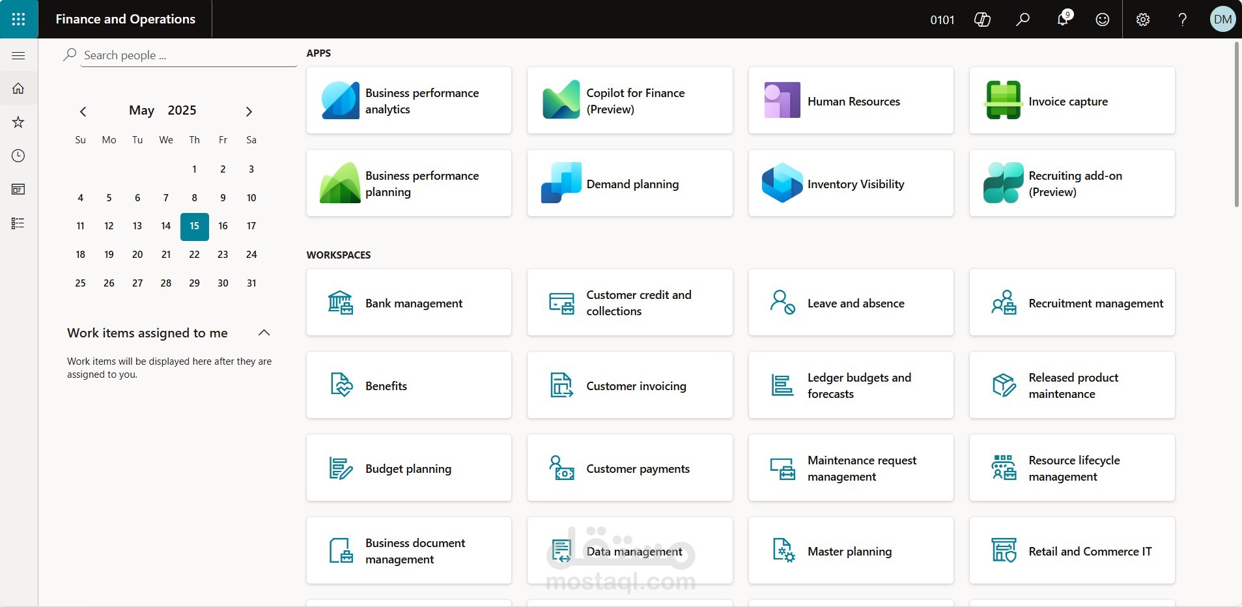The width and height of the screenshot is (1242, 607).
Task: Click company code 0101
Action: pyautogui.click(x=942, y=20)
